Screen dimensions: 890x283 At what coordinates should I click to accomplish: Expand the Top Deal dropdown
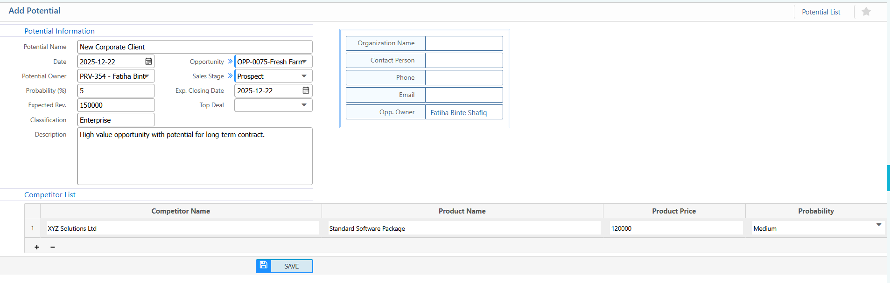(304, 105)
